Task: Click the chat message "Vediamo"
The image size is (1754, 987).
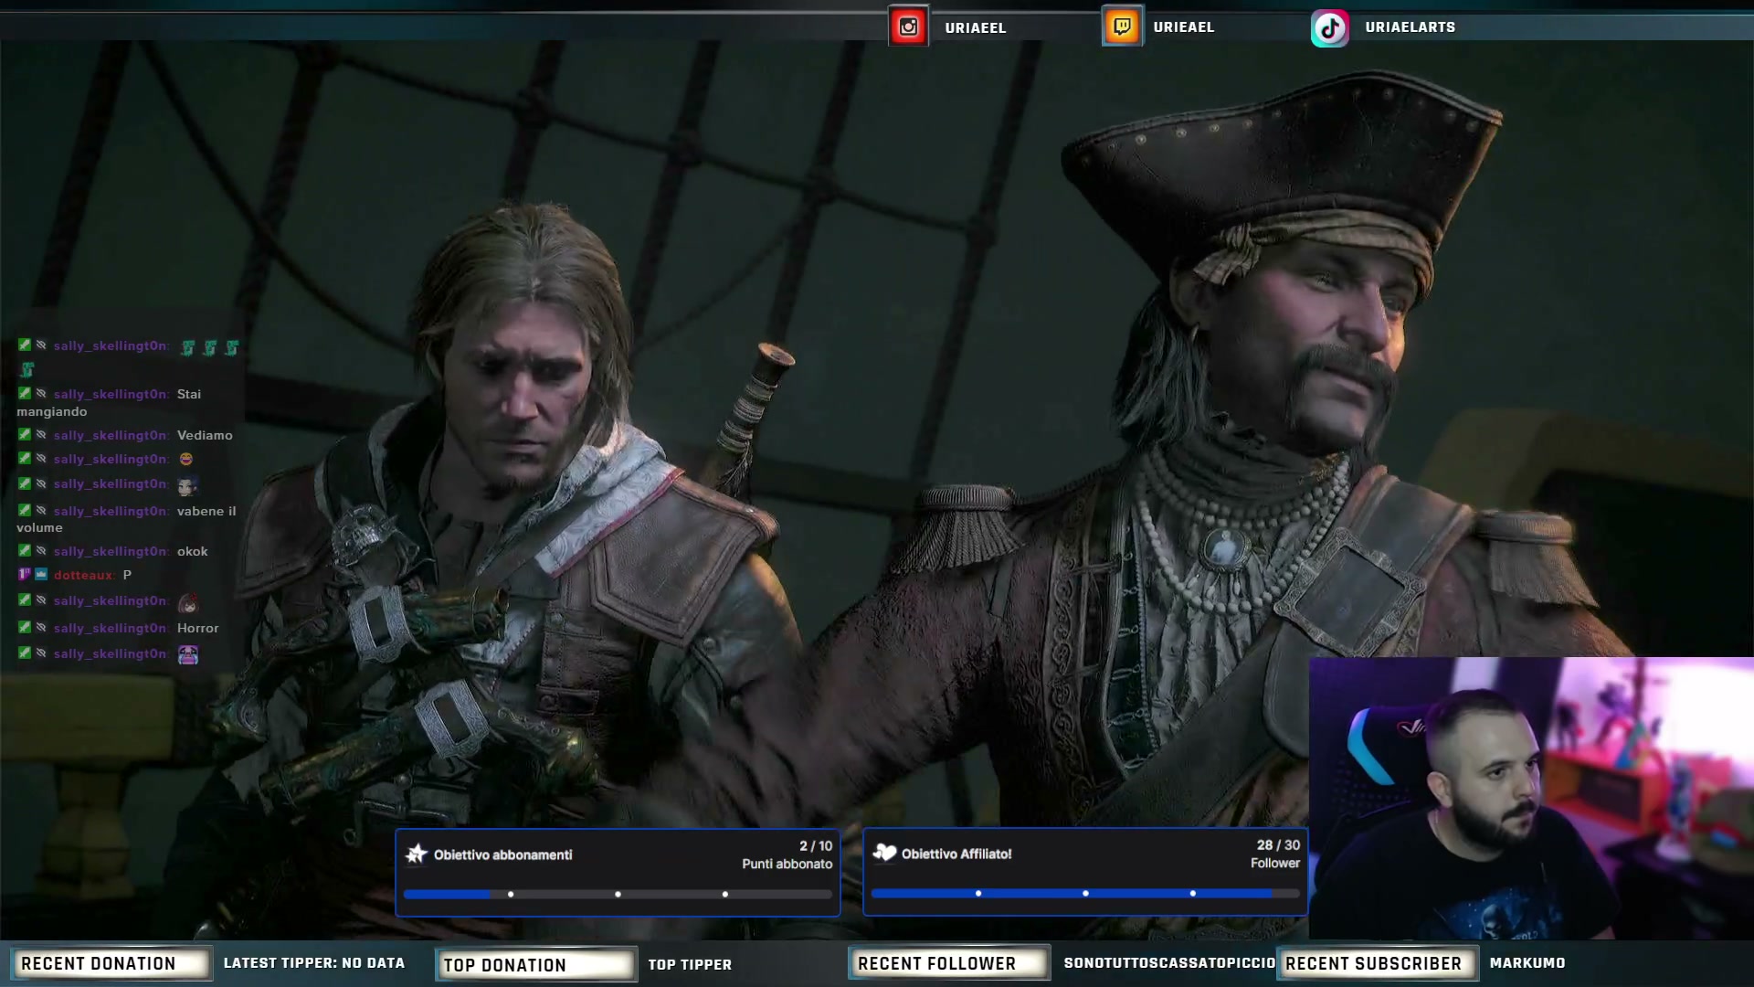Action: pos(205,435)
